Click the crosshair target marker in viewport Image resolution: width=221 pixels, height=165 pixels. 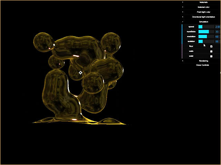80,73
